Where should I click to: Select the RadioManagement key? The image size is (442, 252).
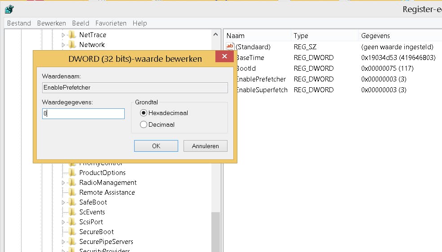tap(108, 183)
